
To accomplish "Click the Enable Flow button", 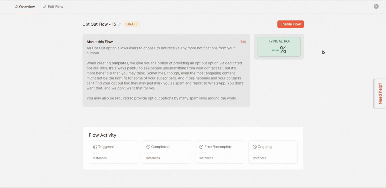I will click(x=290, y=24).
